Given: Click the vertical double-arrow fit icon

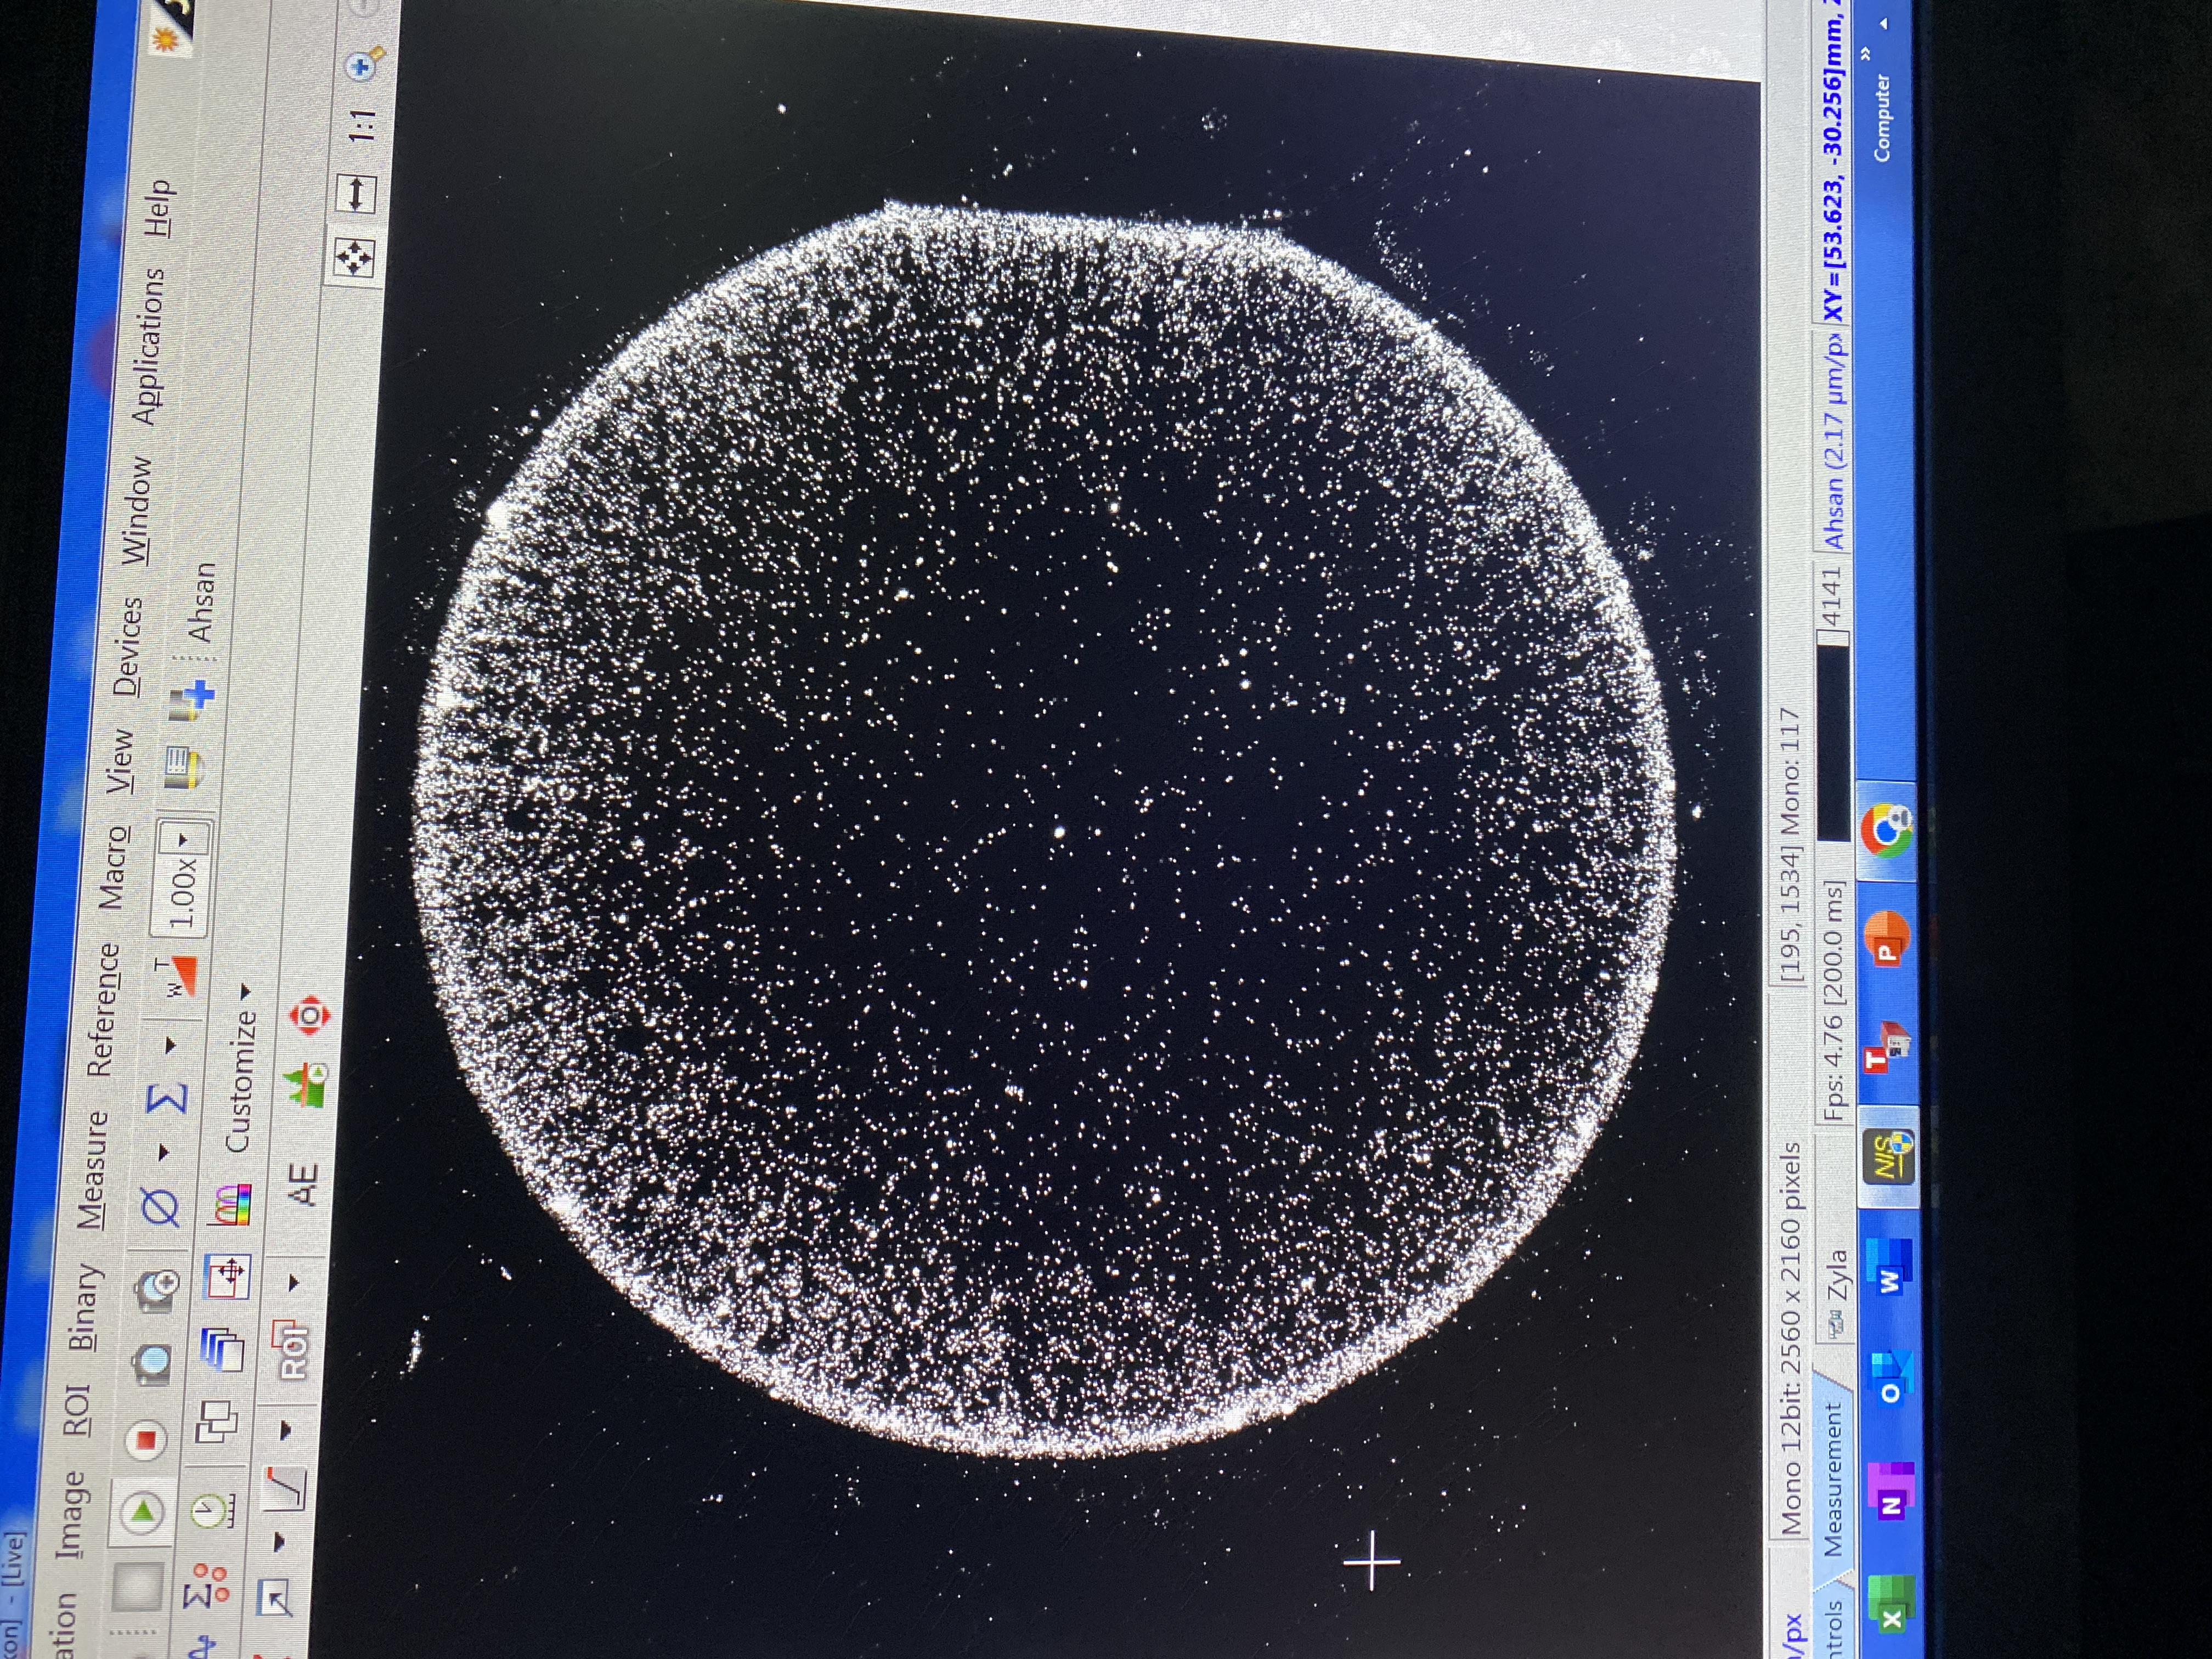Looking at the screenshot, I should coord(357,194).
